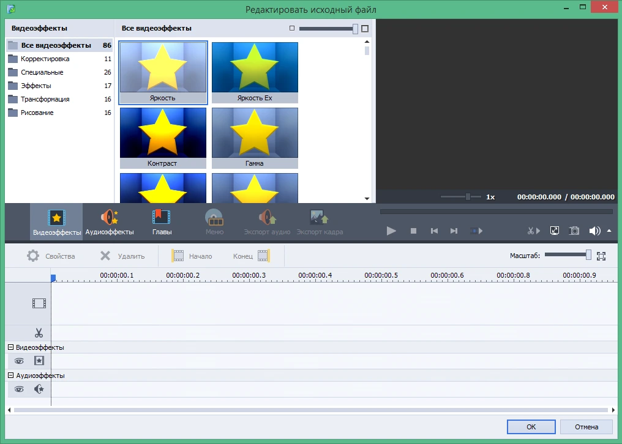Adjust the Масштаб zoom slider
This screenshot has height=444, width=622.
tap(589, 255)
